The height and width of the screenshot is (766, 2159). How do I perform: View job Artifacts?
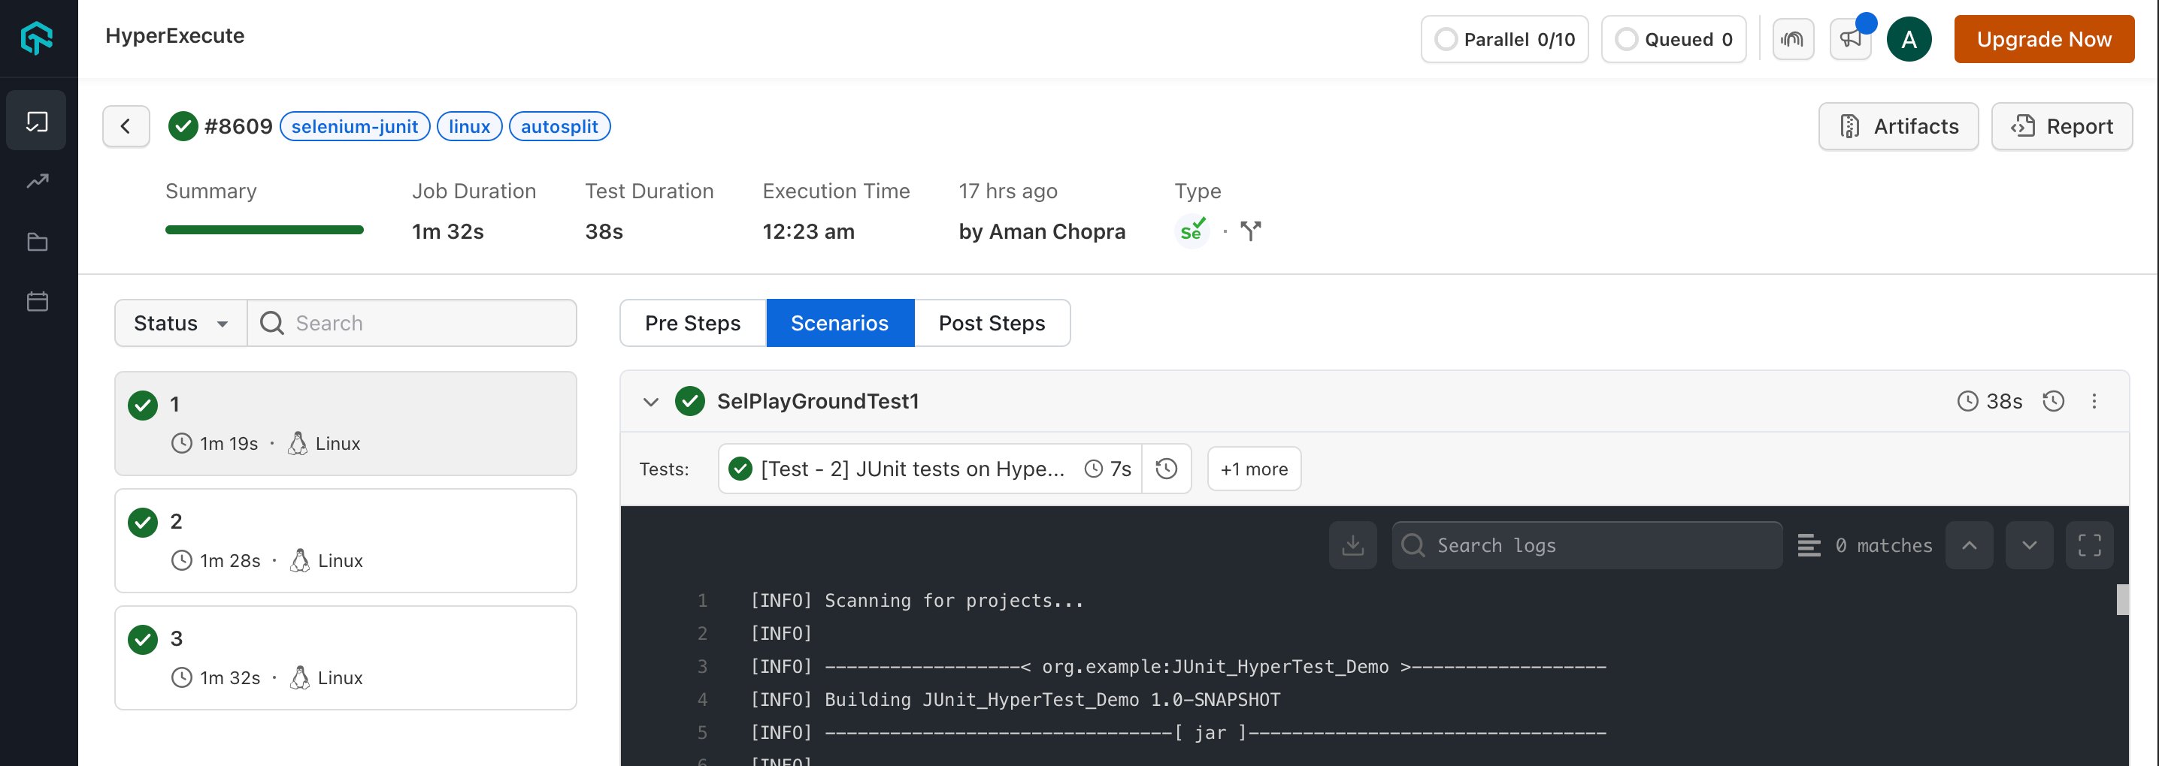(x=1898, y=125)
